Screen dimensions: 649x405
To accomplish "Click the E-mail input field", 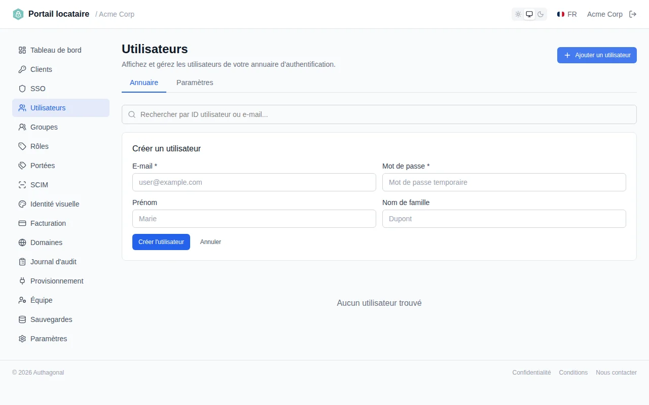I will (254, 182).
